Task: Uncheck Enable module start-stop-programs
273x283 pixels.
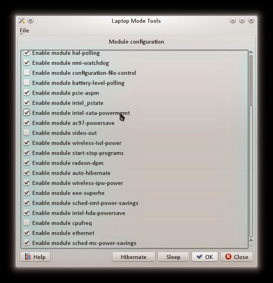Action: 27,153
